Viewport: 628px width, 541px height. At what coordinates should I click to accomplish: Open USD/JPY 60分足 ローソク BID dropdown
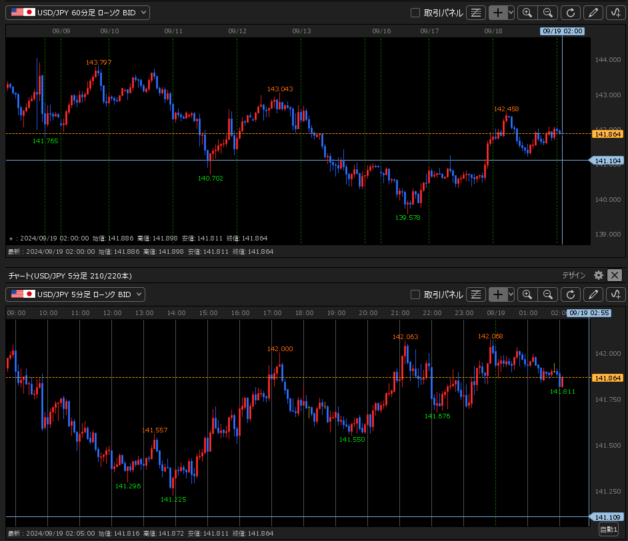pyautogui.click(x=78, y=13)
